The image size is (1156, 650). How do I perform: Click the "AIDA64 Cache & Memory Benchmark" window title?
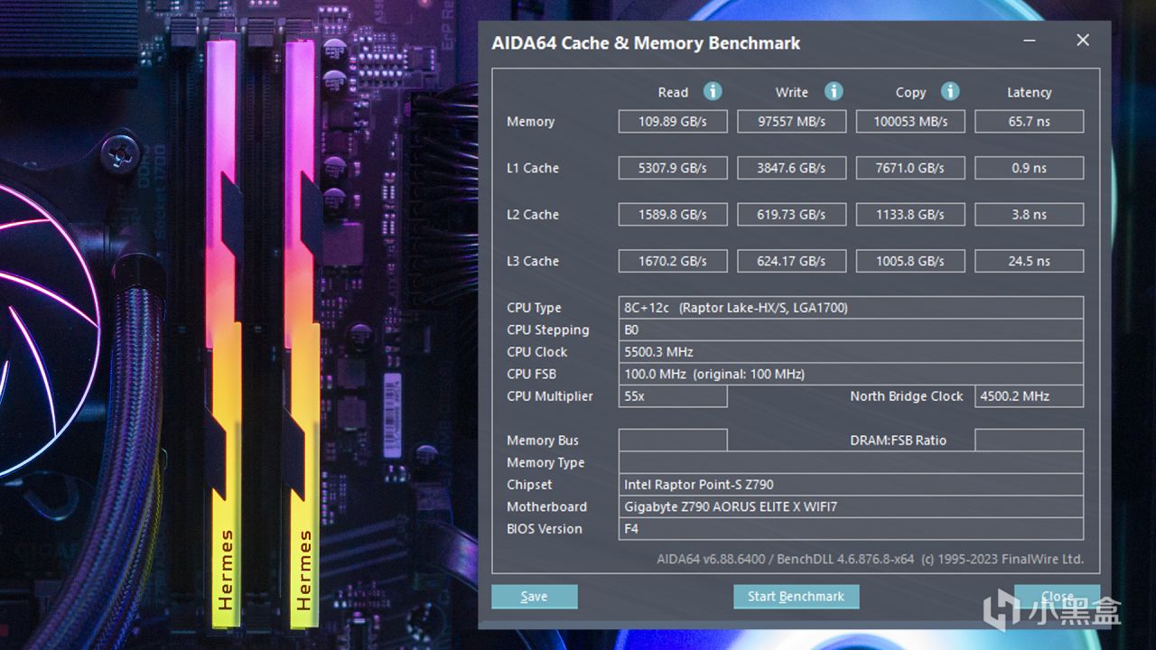coord(646,42)
